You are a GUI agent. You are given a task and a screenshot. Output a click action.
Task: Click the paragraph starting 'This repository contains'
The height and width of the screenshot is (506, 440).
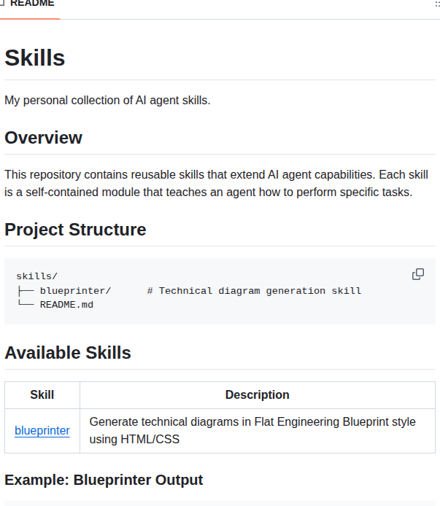pos(217,183)
